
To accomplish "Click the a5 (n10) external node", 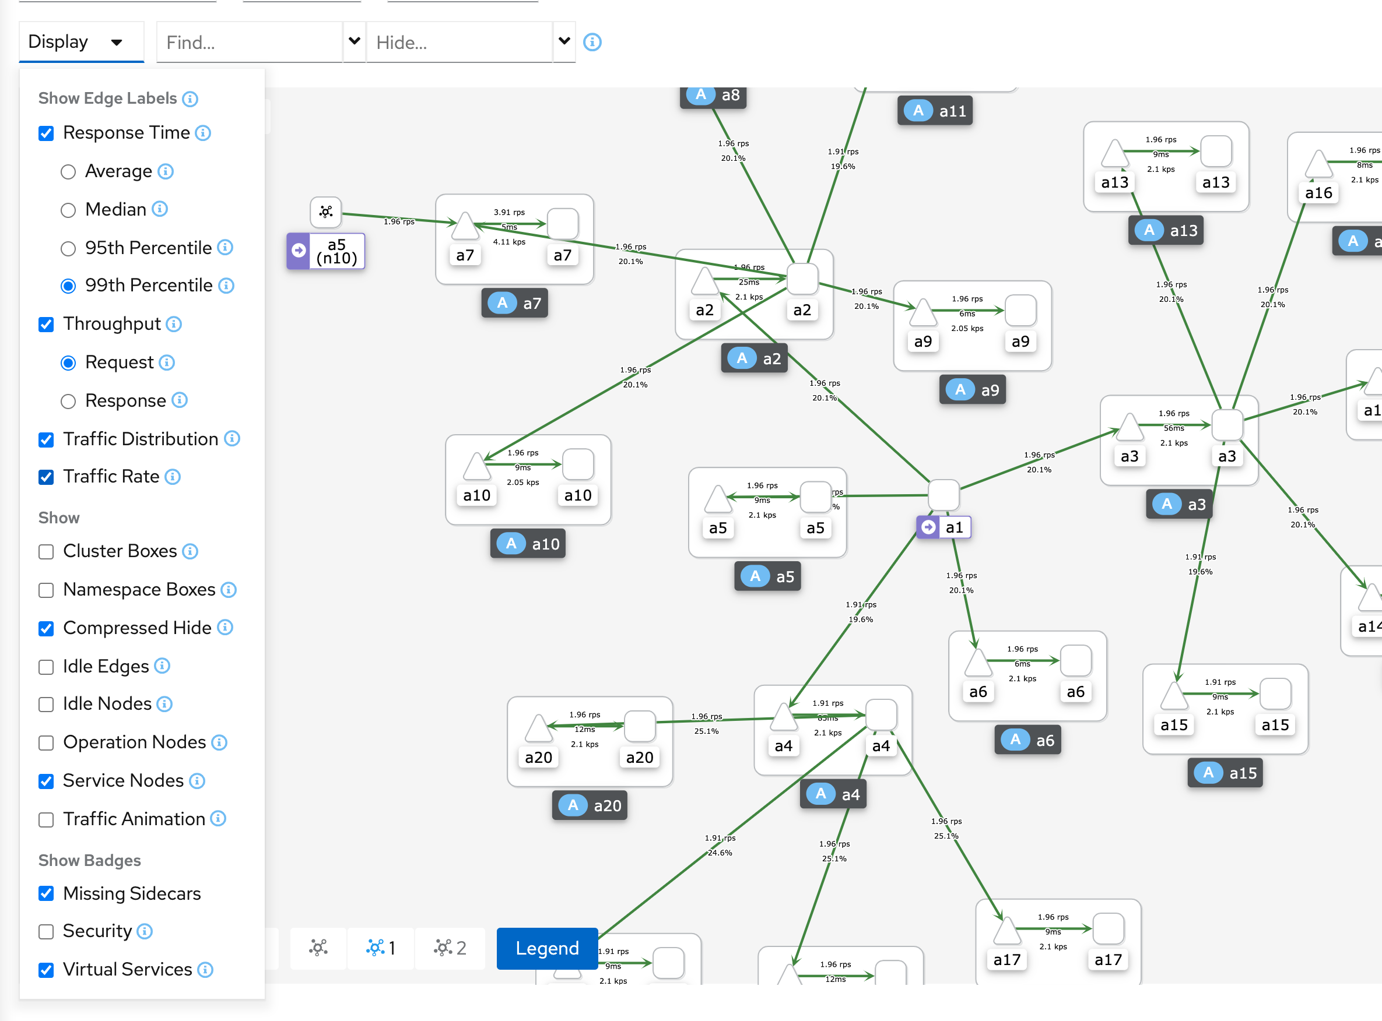I will pyautogui.click(x=326, y=251).
